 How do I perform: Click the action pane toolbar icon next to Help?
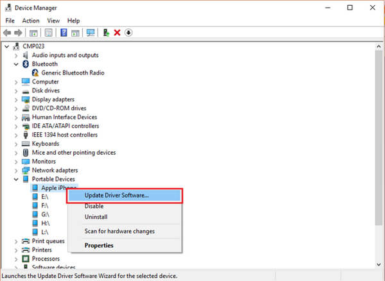click(x=75, y=33)
